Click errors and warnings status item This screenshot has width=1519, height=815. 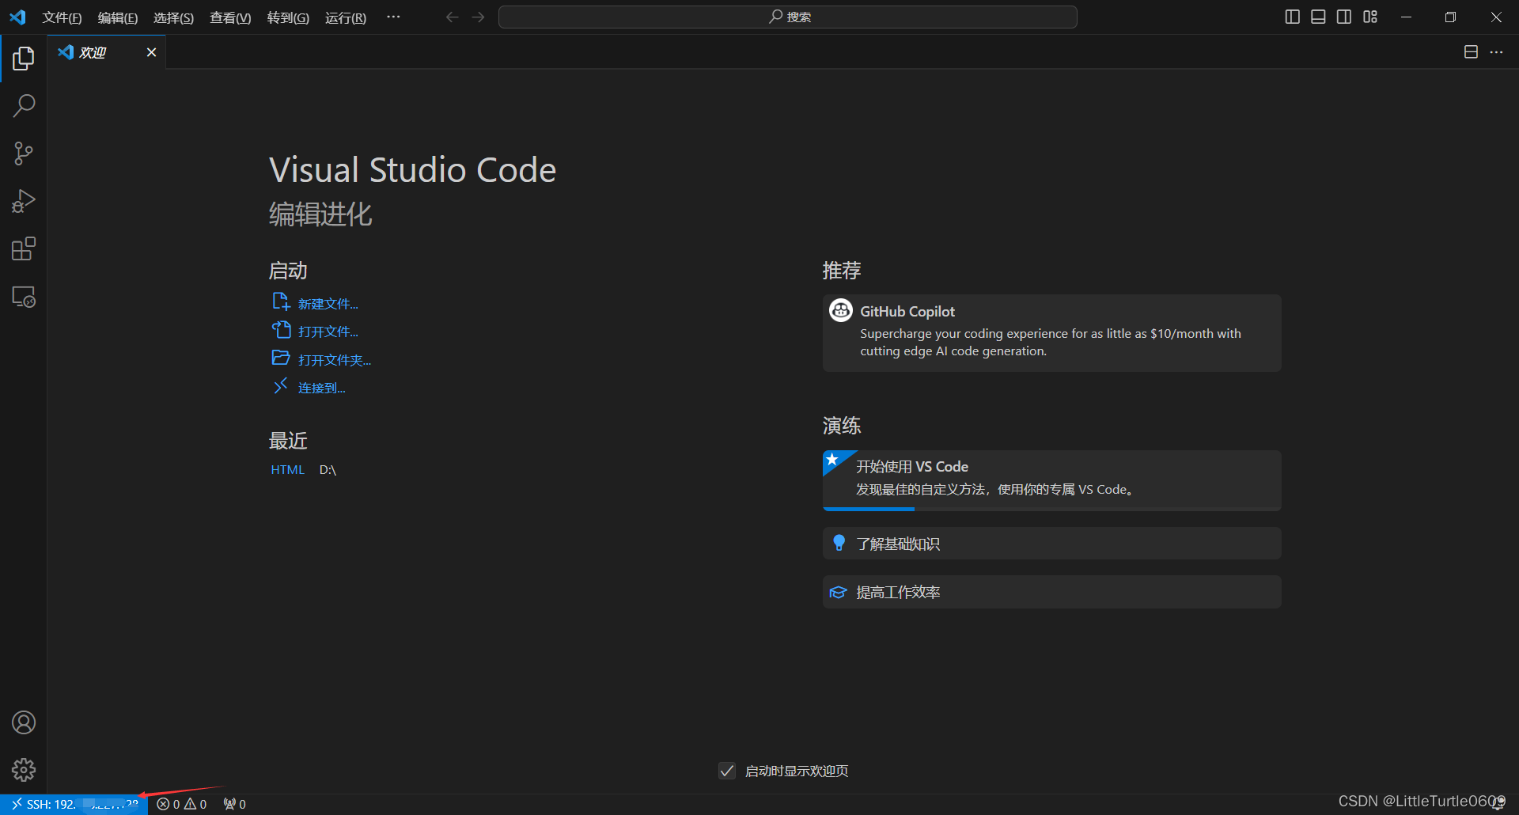[x=181, y=804]
